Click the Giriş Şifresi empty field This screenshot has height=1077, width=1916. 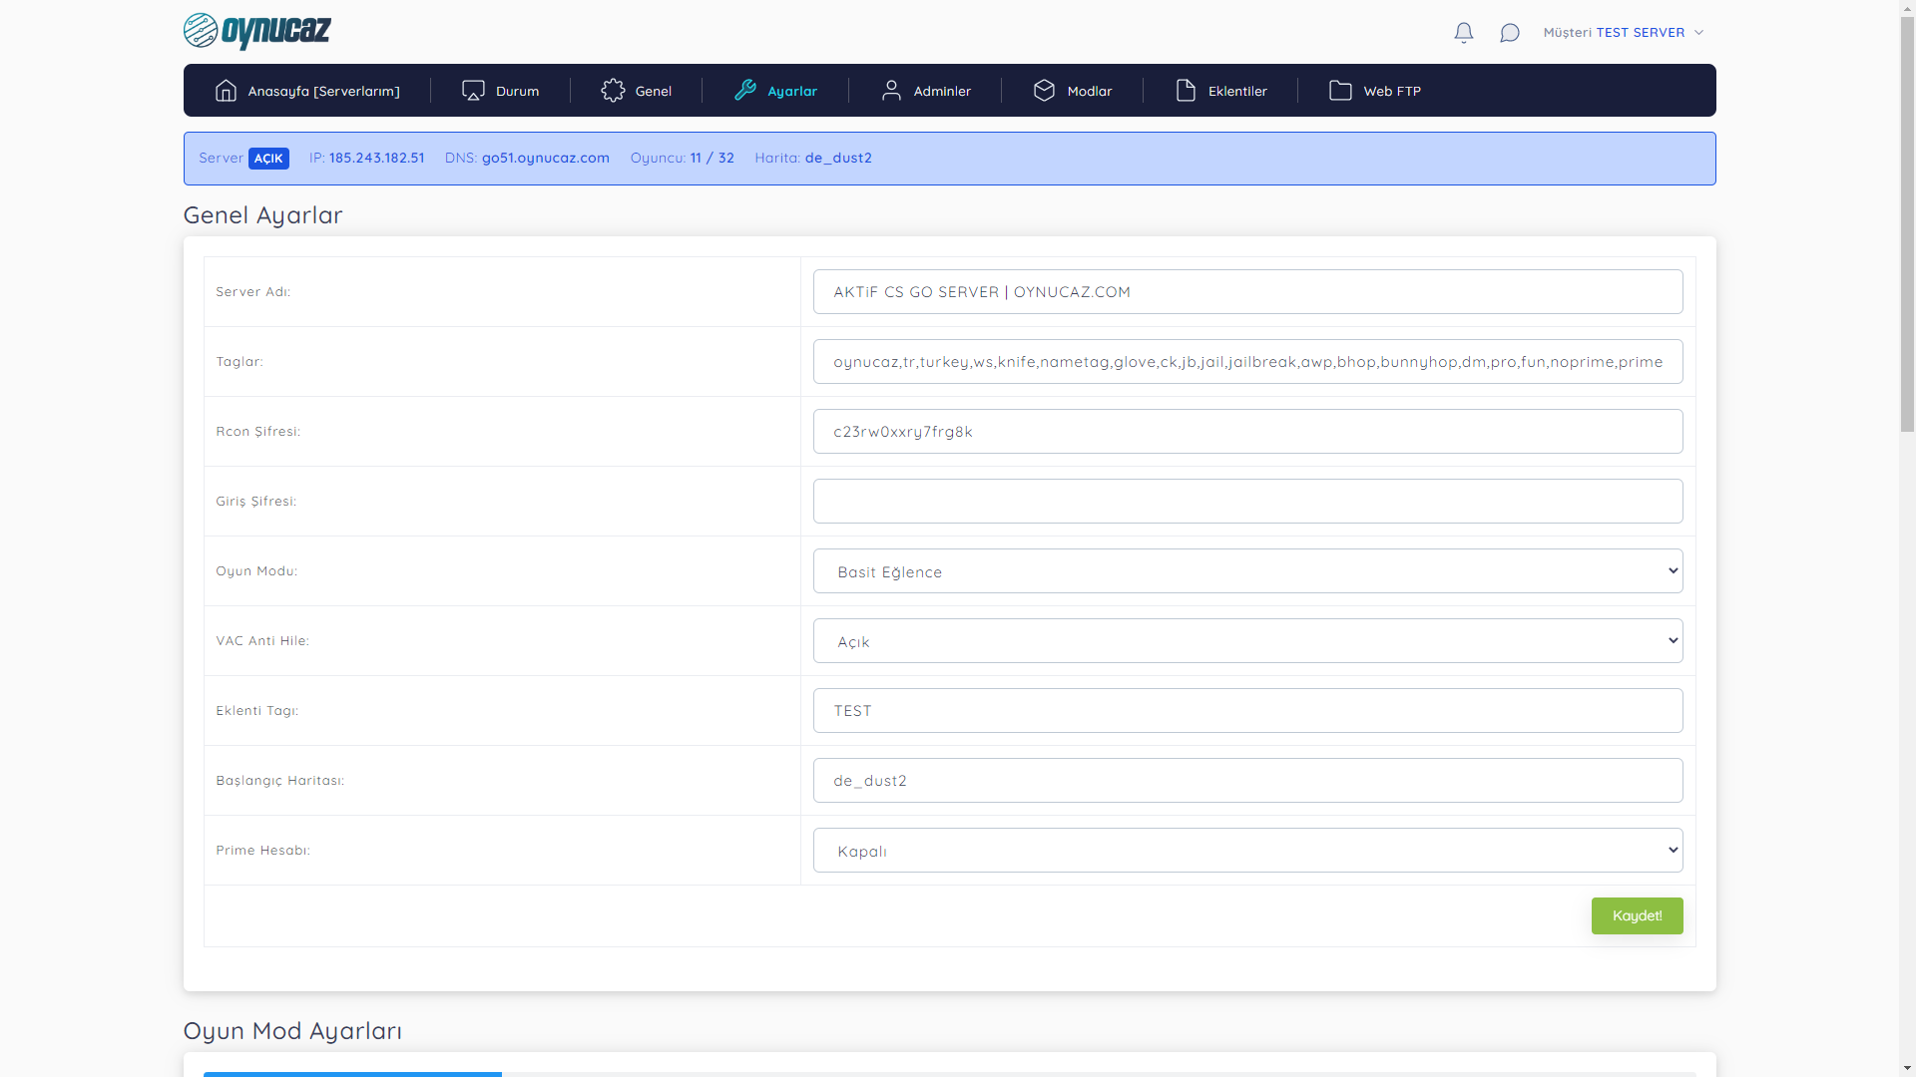[x=1247, y=502]
